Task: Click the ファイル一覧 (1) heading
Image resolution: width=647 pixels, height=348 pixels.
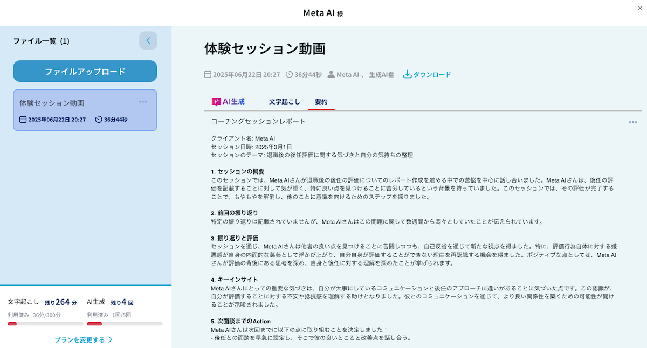Action: click(x=42, y=41)
